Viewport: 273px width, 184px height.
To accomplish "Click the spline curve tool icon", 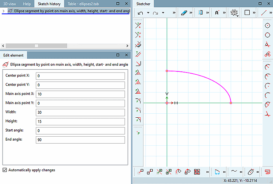I will click(x=234, y=171).
